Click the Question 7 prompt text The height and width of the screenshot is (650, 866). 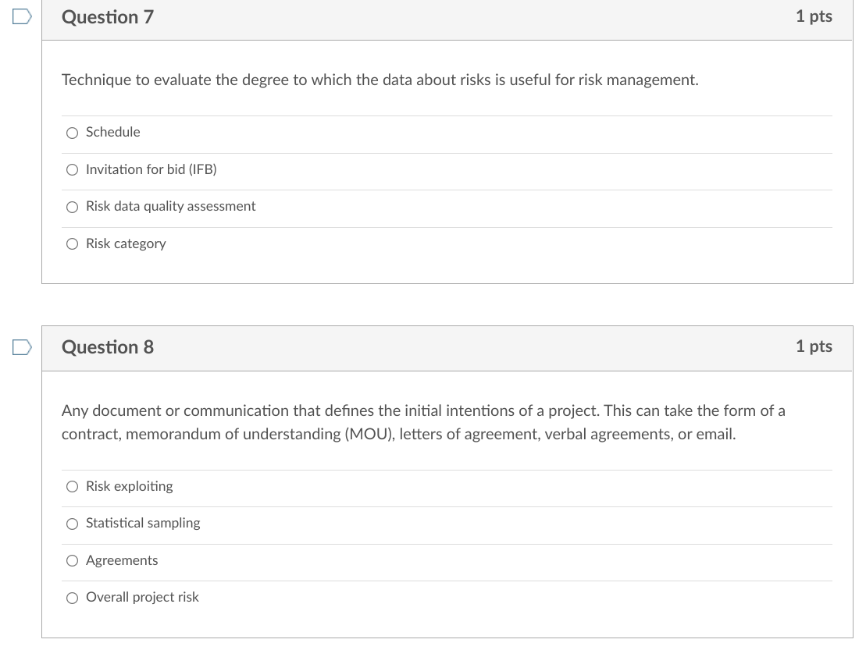pos(380,80)
